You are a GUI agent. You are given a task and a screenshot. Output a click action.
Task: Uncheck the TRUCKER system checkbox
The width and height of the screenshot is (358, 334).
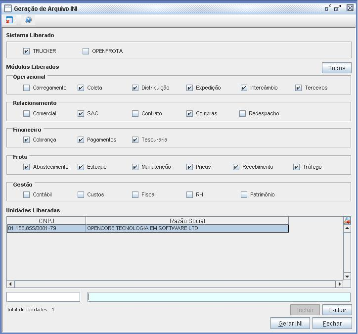[x=27, y=51]
